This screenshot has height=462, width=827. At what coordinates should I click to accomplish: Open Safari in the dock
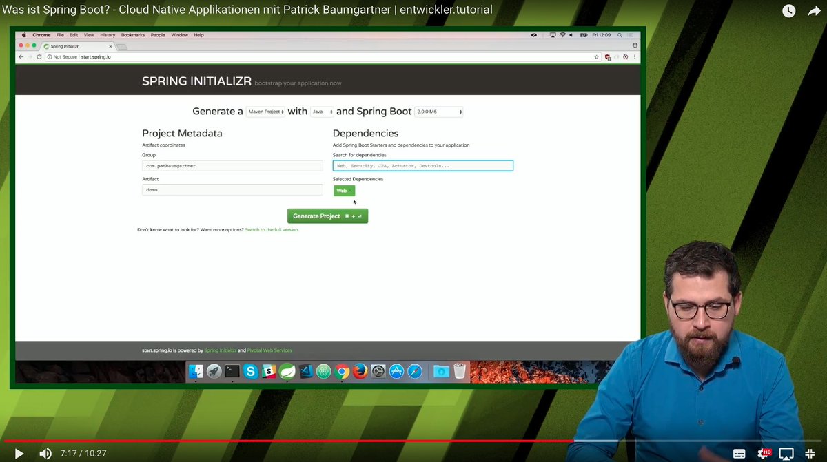coord(415,372)
